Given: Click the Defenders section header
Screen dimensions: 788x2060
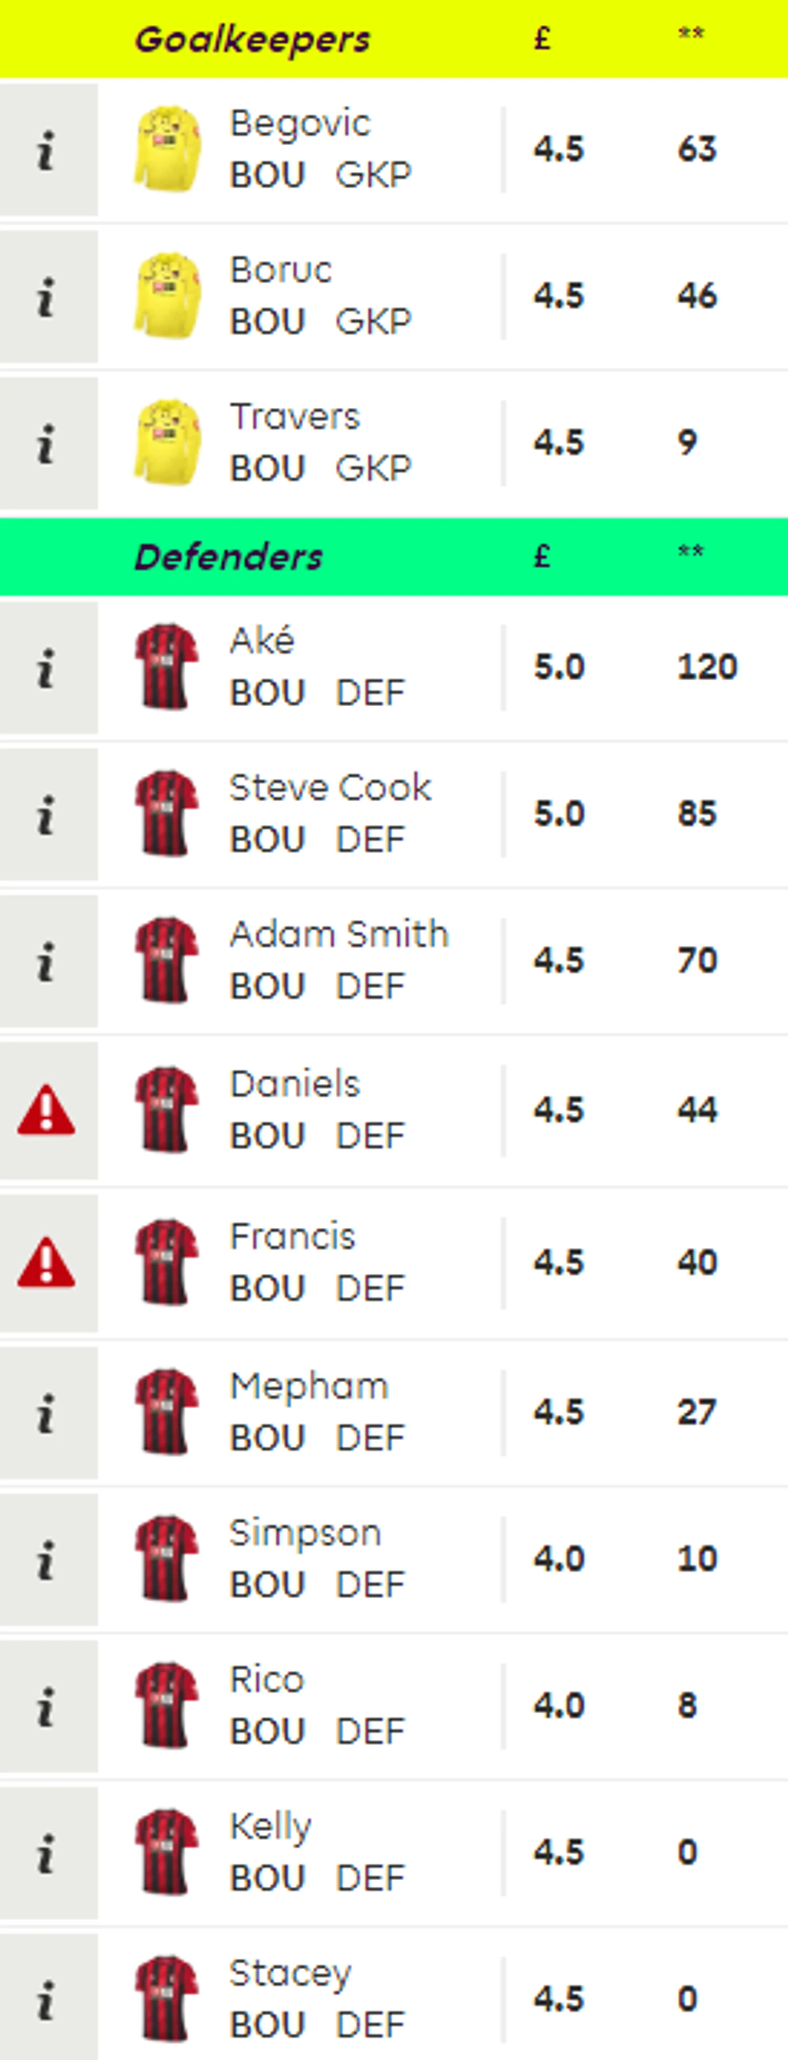Looking at the screenshot, I should coord(228,557).
